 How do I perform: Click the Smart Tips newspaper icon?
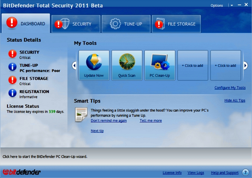pyautogui.click(x=81, y=115)
